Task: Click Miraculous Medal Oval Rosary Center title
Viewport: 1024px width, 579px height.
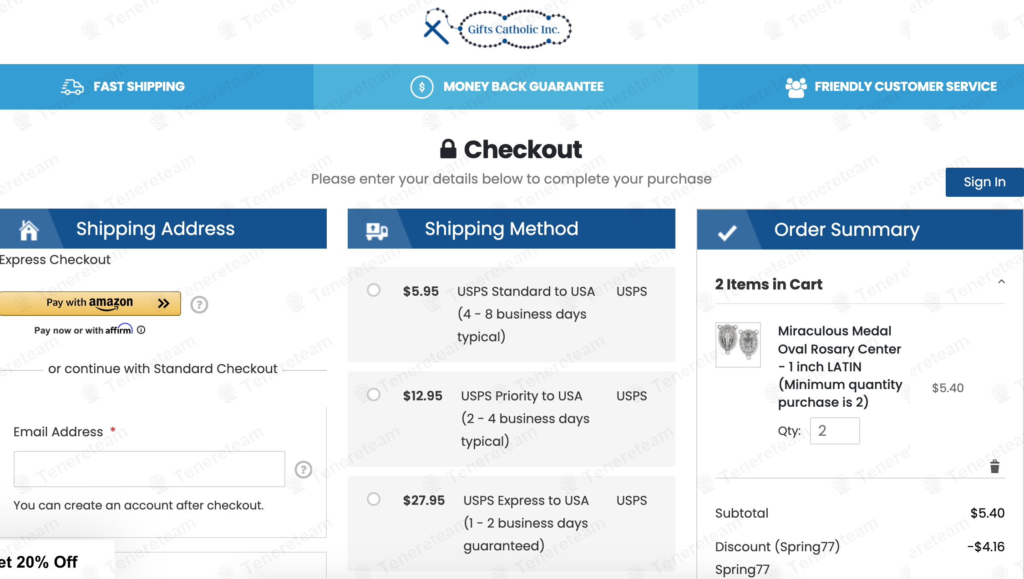Action: [840, 366]
